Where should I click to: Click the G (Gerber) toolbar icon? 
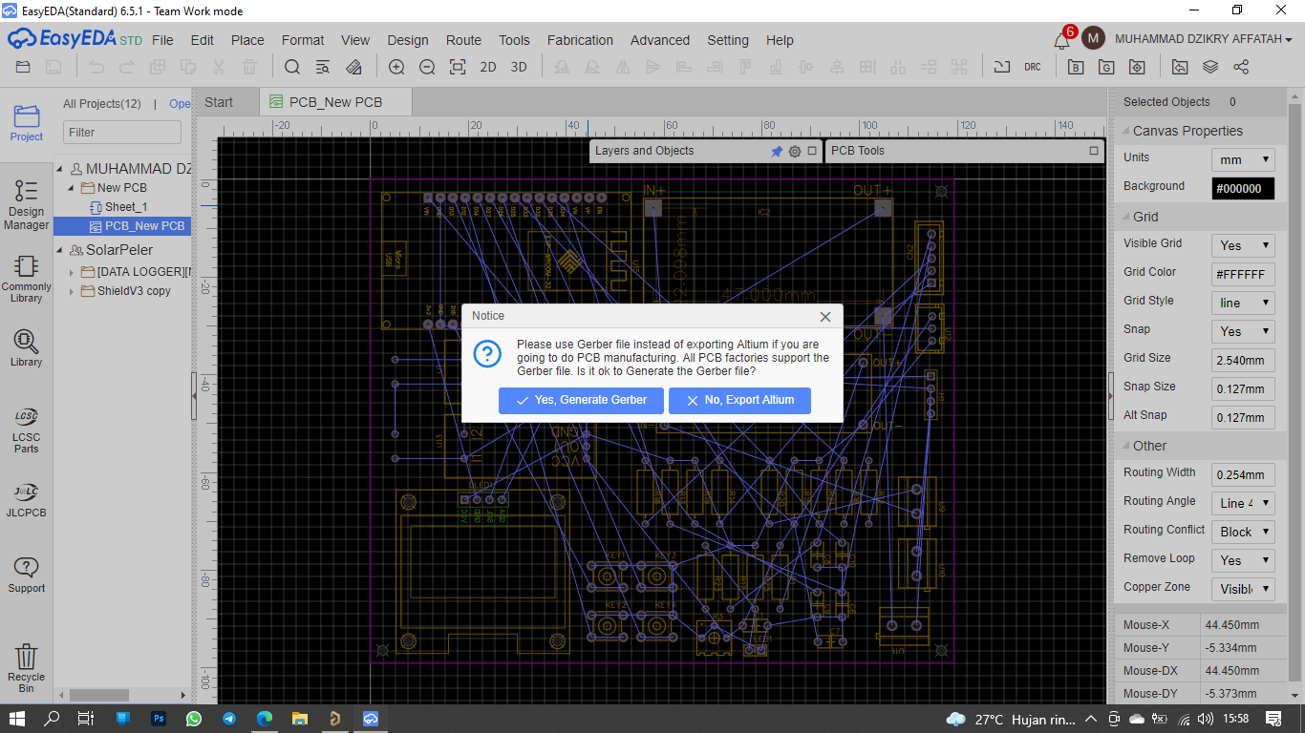point(1106,67)
